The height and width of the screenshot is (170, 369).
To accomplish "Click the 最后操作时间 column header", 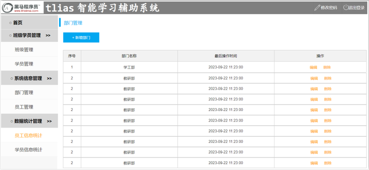I will [226, 56].
